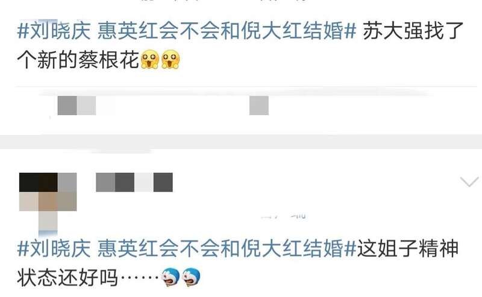
Task: Open the hashtag topic in the second post
Action: pos(187,248)
